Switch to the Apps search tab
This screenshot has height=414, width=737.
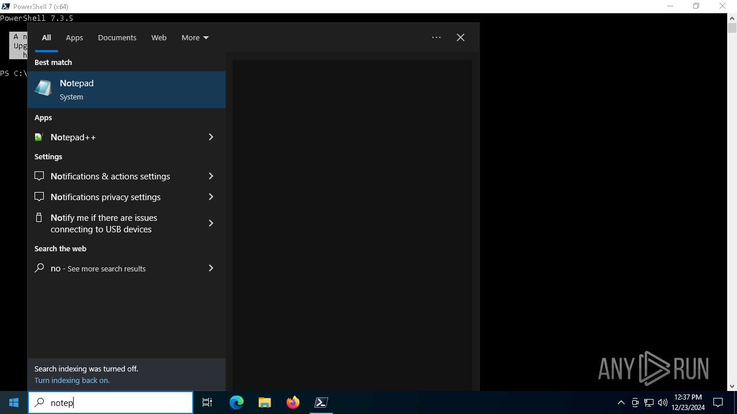74,37
